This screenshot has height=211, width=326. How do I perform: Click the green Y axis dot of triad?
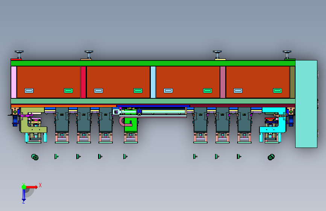(x=24, y=187)
